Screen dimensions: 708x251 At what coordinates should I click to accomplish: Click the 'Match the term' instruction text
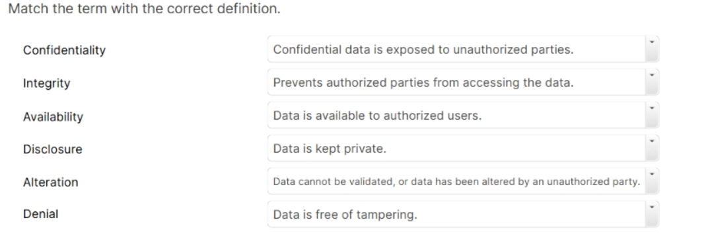click(x=145, y=9)
